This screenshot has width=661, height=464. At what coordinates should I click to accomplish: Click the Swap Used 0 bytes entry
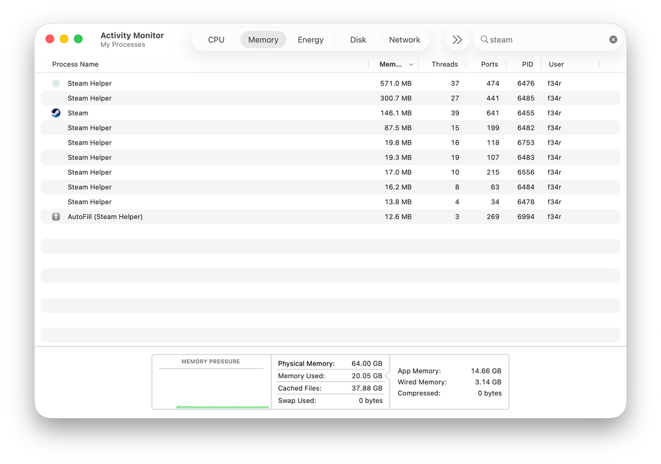pyautogui.click(x=330, y=400)
